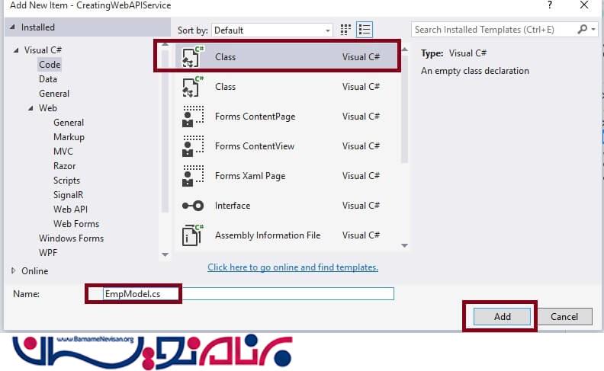Click the Forms ContentPage template icon
Viewport: 604px width, 371px height.
[x=193, y=117]
